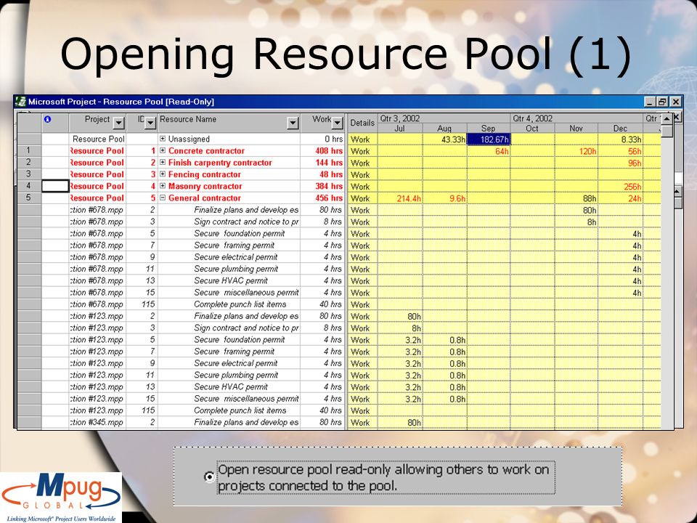
Task: Select the 408 hrs work cell
Action: pyautogui.click(x=323, y=151)
